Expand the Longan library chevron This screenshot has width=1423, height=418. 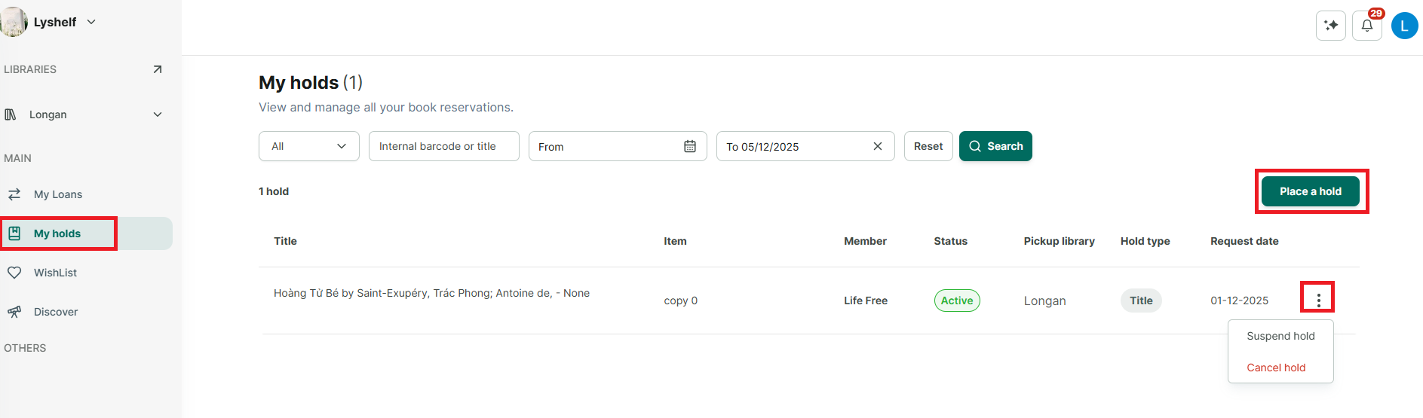click(x=158, y=114)
